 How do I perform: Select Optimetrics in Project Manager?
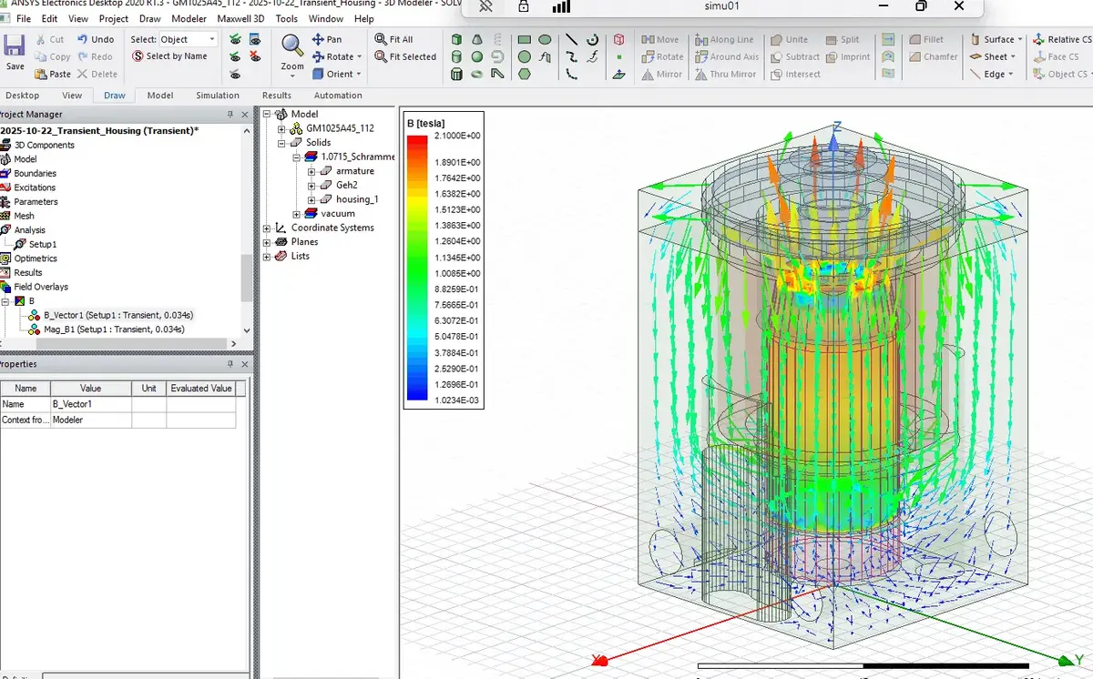tap(36, 258)
